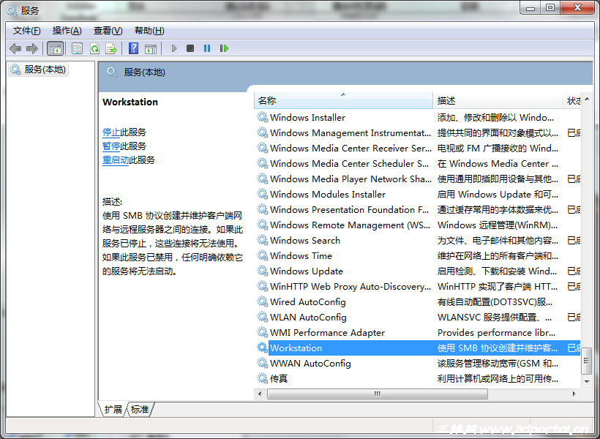Click the Back arrow toolbar icon
Image resolution: width=600 pixels, height=439 pixels.
tap(15, 48)
